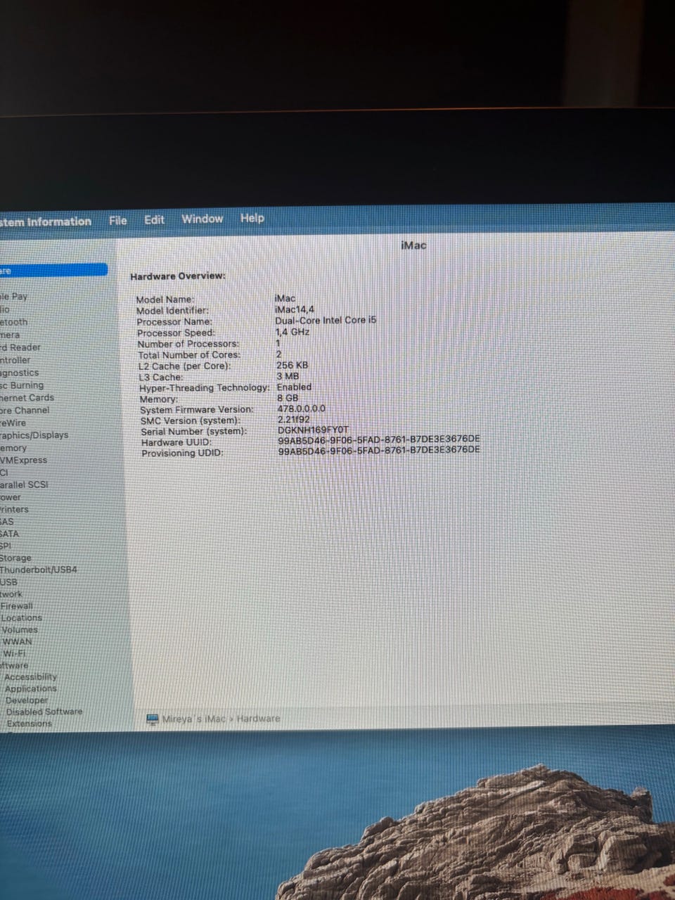Click the Memory value 8 GB
Screen dimensions: 675x900
pos(288,398)
